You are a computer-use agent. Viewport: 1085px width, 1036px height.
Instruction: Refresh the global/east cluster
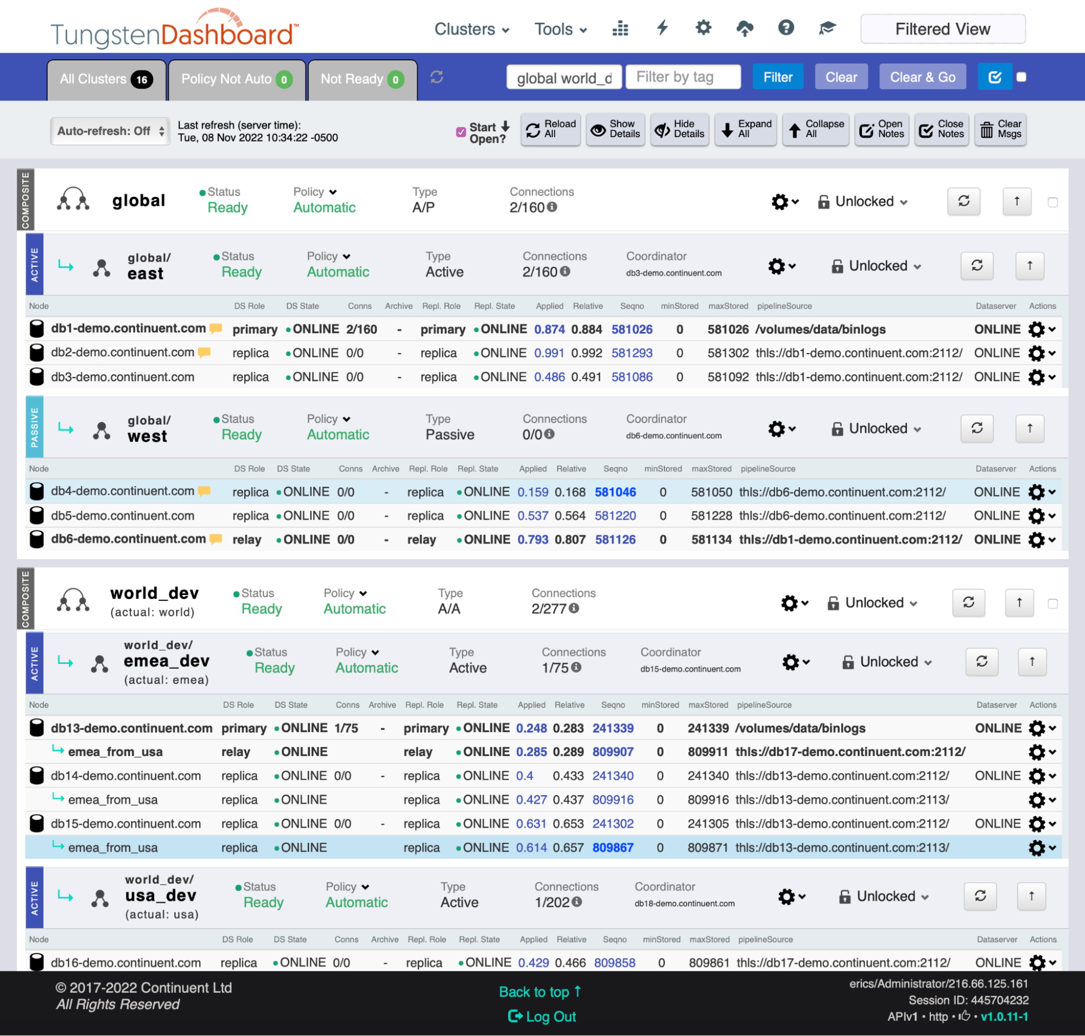tap(976, 266)
